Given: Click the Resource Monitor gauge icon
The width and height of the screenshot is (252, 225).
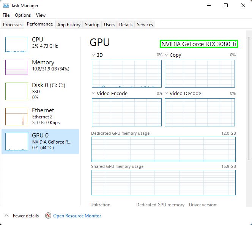Looking at the screenshot, I should pos(48,216).
